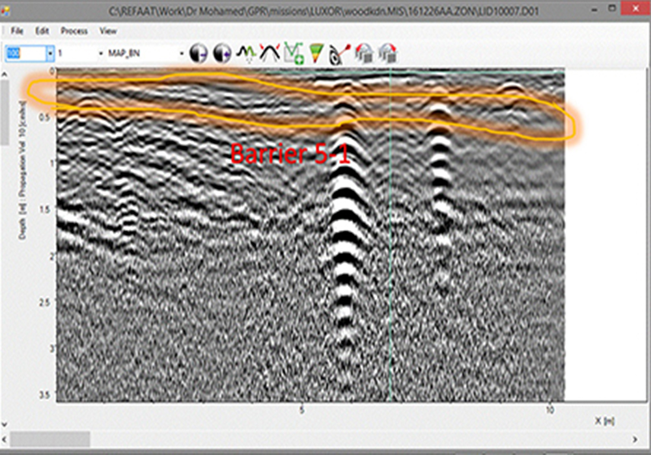Open the File menu

point(17,31)
